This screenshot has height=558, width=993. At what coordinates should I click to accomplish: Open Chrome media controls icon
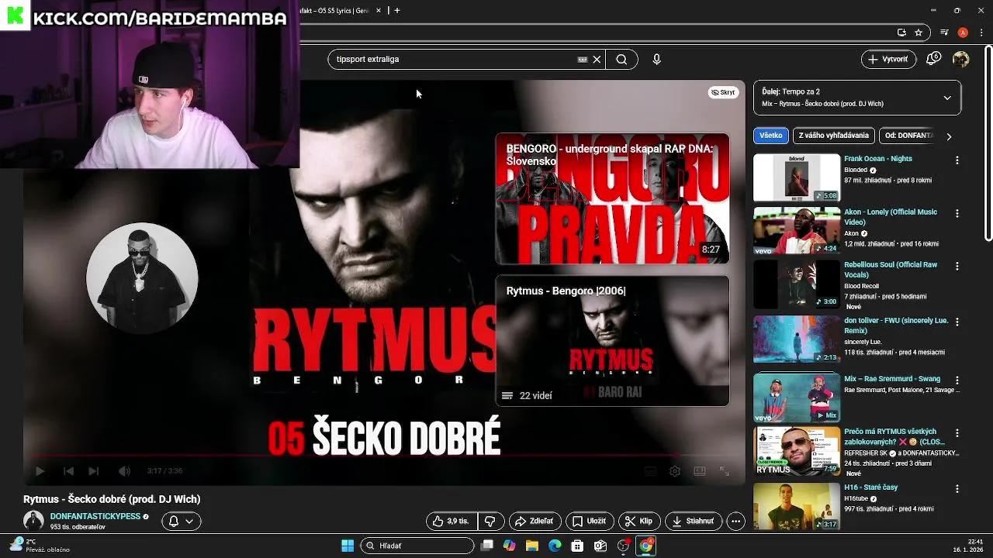(x=944, y=33)
